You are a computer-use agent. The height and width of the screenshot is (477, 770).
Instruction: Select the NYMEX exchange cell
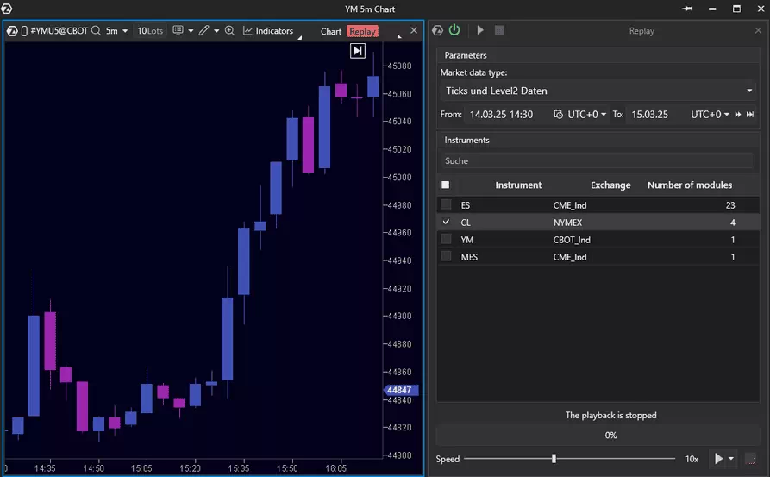tap(567, 223)
